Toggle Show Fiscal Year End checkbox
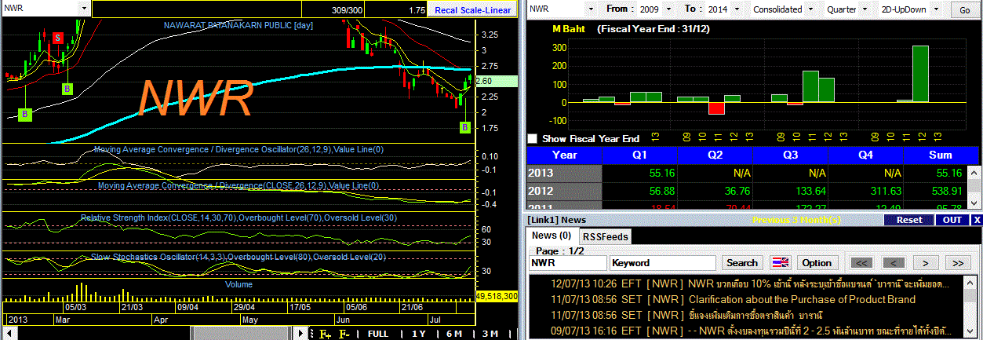Image resolution: width=983 pixels, height=340 pixels. (x=533, y=138)
